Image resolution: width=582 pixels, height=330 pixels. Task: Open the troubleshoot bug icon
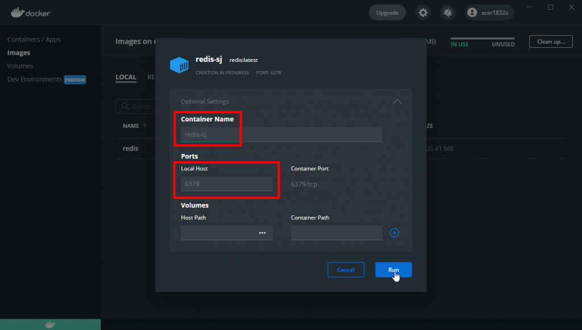pos(448,12)
